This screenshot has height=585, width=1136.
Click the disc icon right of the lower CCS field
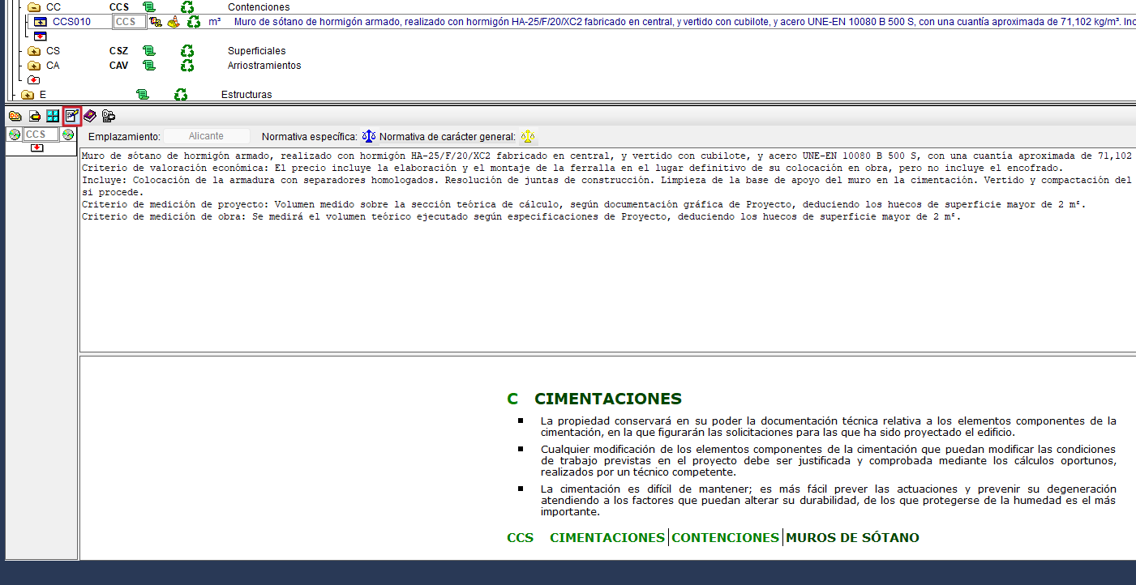[67, 135]
